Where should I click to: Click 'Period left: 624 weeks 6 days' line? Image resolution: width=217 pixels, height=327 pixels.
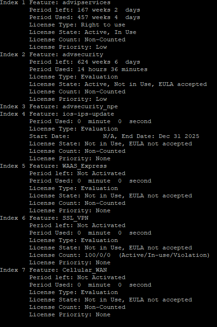85,62
